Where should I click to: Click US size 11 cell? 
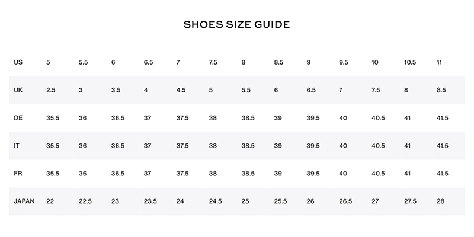coord(439,62)
